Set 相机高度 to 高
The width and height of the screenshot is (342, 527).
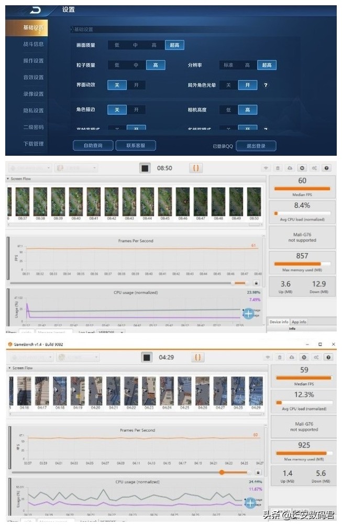point(248,110)
